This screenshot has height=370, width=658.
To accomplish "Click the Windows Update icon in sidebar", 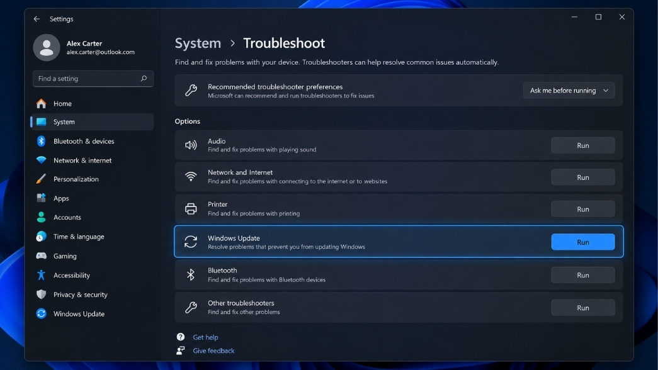I will point(41,314).
